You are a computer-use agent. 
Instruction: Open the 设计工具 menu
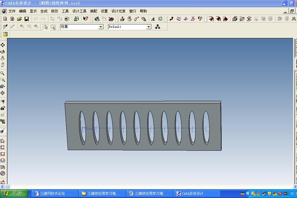(79, 11)
